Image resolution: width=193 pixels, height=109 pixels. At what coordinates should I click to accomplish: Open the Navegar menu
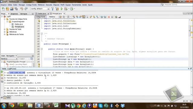(22, 5)
